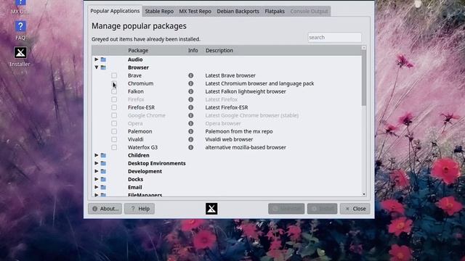465x261 pixels.
Task: Open info for Chromium package
Action: 190,83
